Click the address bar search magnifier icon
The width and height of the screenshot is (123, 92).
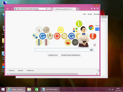(46, 9)
